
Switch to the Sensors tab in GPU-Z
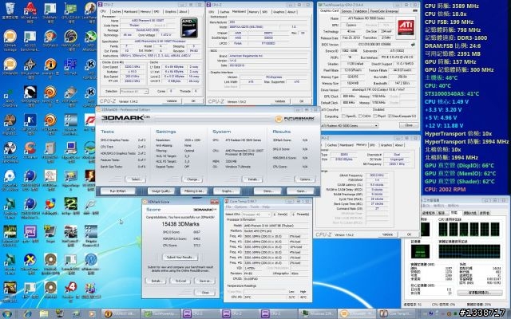pyautogui.click(x=347, y=11)
